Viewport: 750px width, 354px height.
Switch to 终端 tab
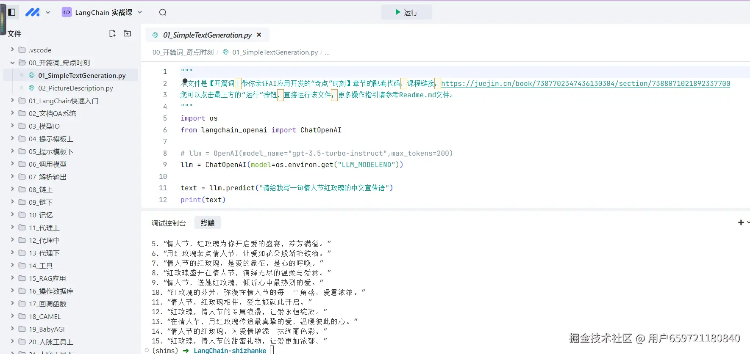pos(208,222)
